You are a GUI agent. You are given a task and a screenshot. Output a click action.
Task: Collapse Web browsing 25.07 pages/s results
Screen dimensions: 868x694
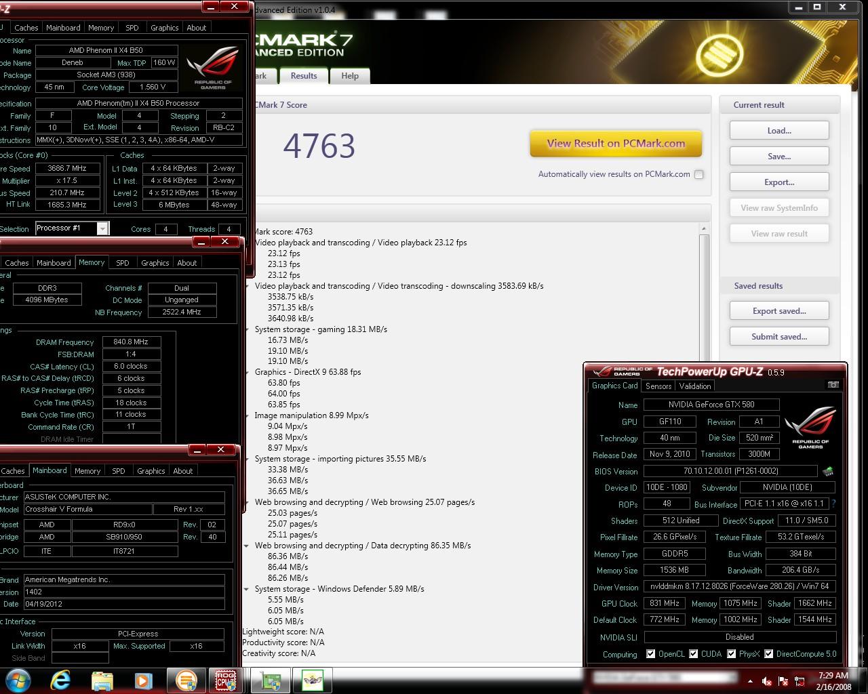click(247, 502)
